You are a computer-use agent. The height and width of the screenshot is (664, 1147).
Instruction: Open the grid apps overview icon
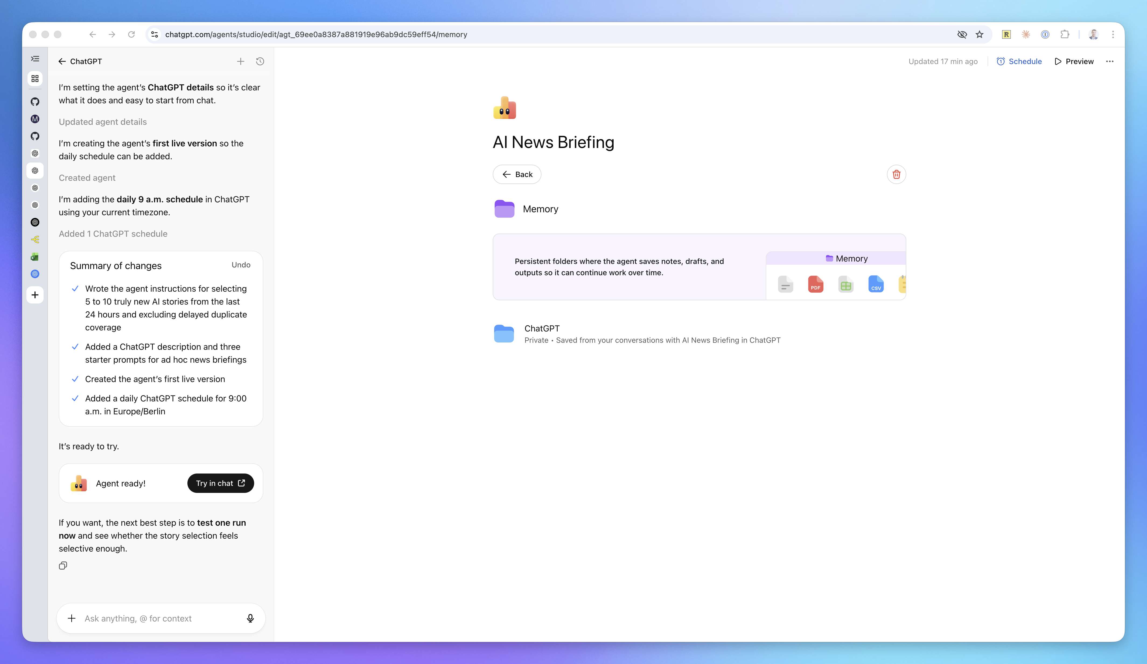35,79
